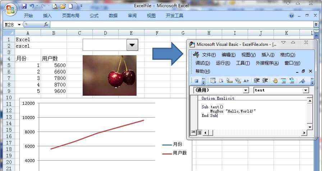Click Quick Info icon in VBA toolbar
This screenshot has width=322, height=171.
(229, 81)
